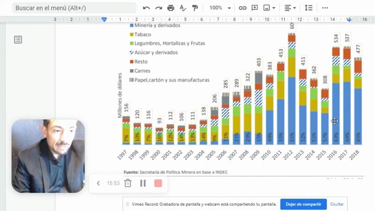
Task: Click the Dejar de compartir button
Action: click(303, 204)
